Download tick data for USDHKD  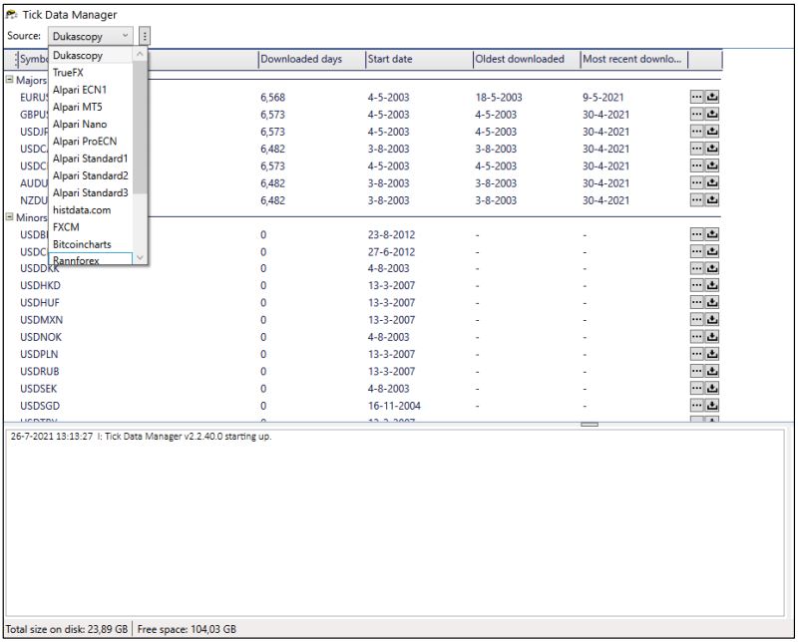712,285
